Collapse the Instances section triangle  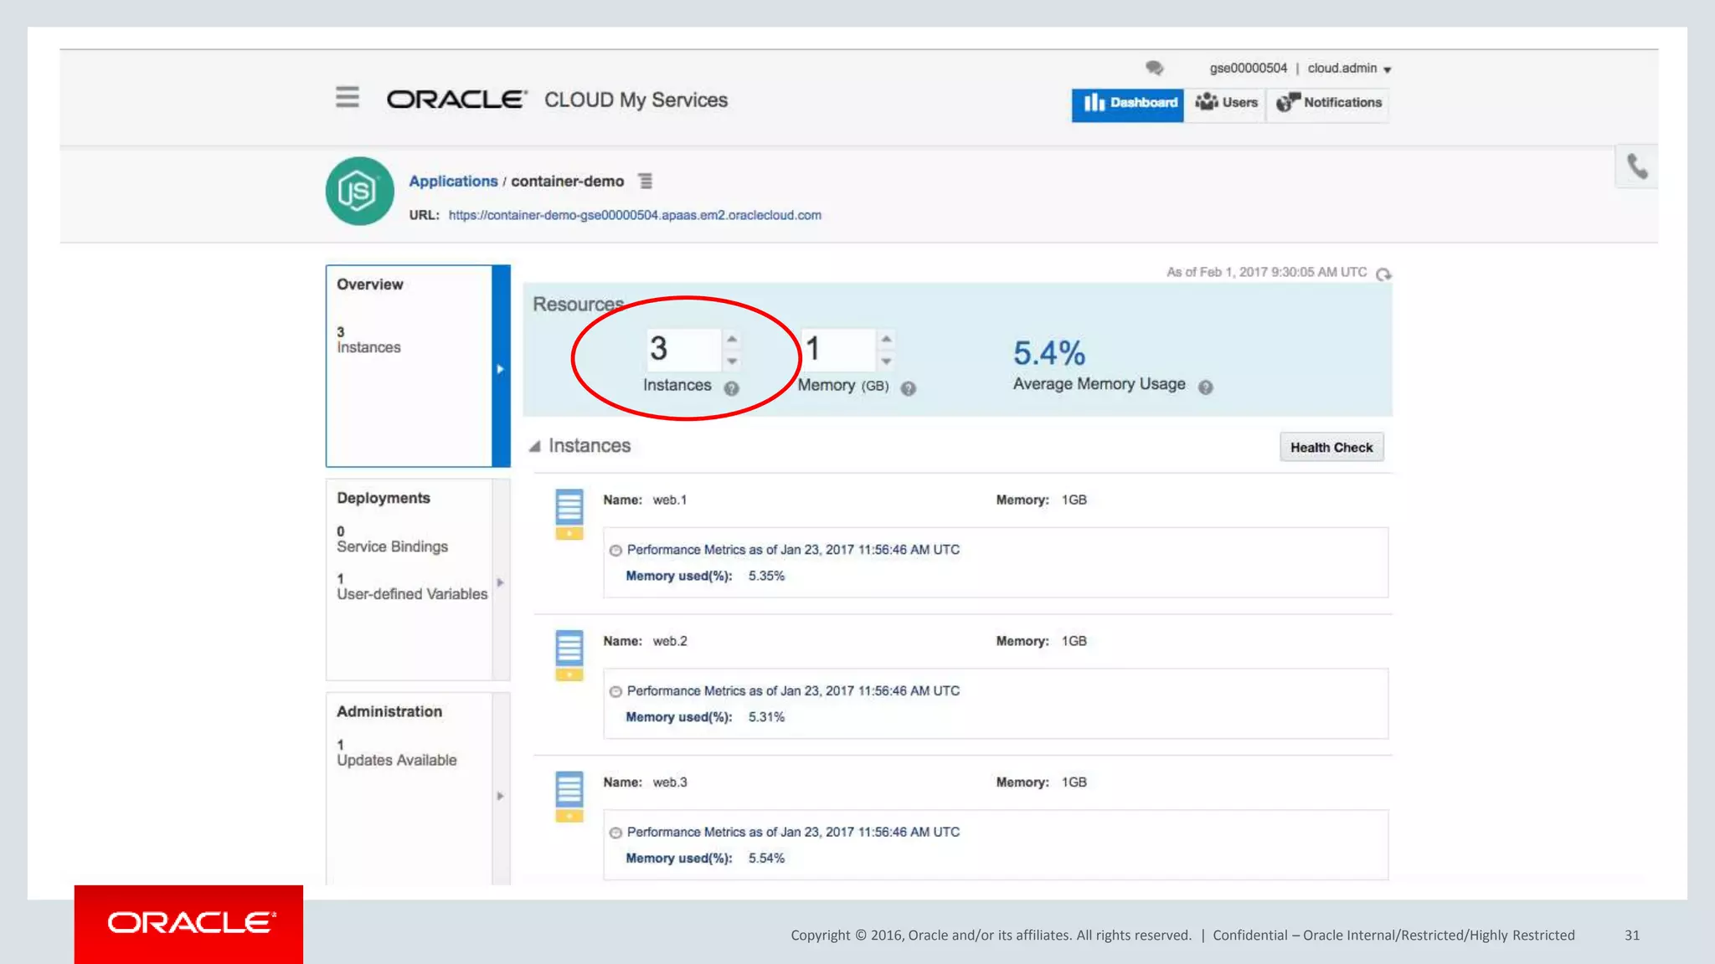point(534,446)
